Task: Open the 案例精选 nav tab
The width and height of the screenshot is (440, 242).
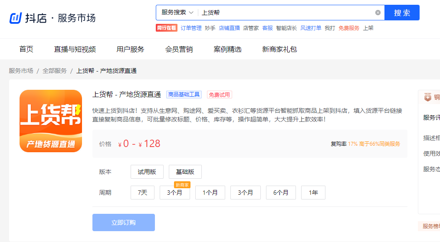Action: (227, 49)
